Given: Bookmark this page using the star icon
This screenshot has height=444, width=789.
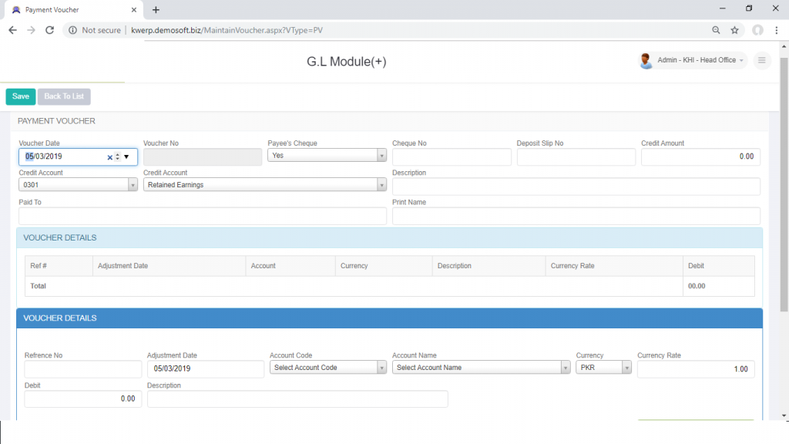Looking at the screenshot, I should [736, 30].
